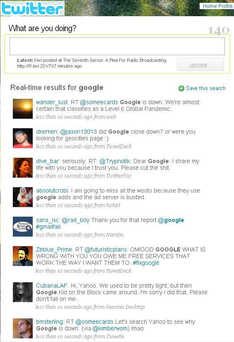Open absolutcrobi's avatar thumbnail
The height and width of the screenshot is (342, 234).
[x=23, y=197]
